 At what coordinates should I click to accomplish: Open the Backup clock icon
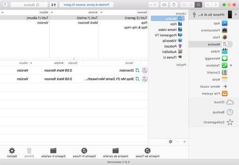pos(230,112)
